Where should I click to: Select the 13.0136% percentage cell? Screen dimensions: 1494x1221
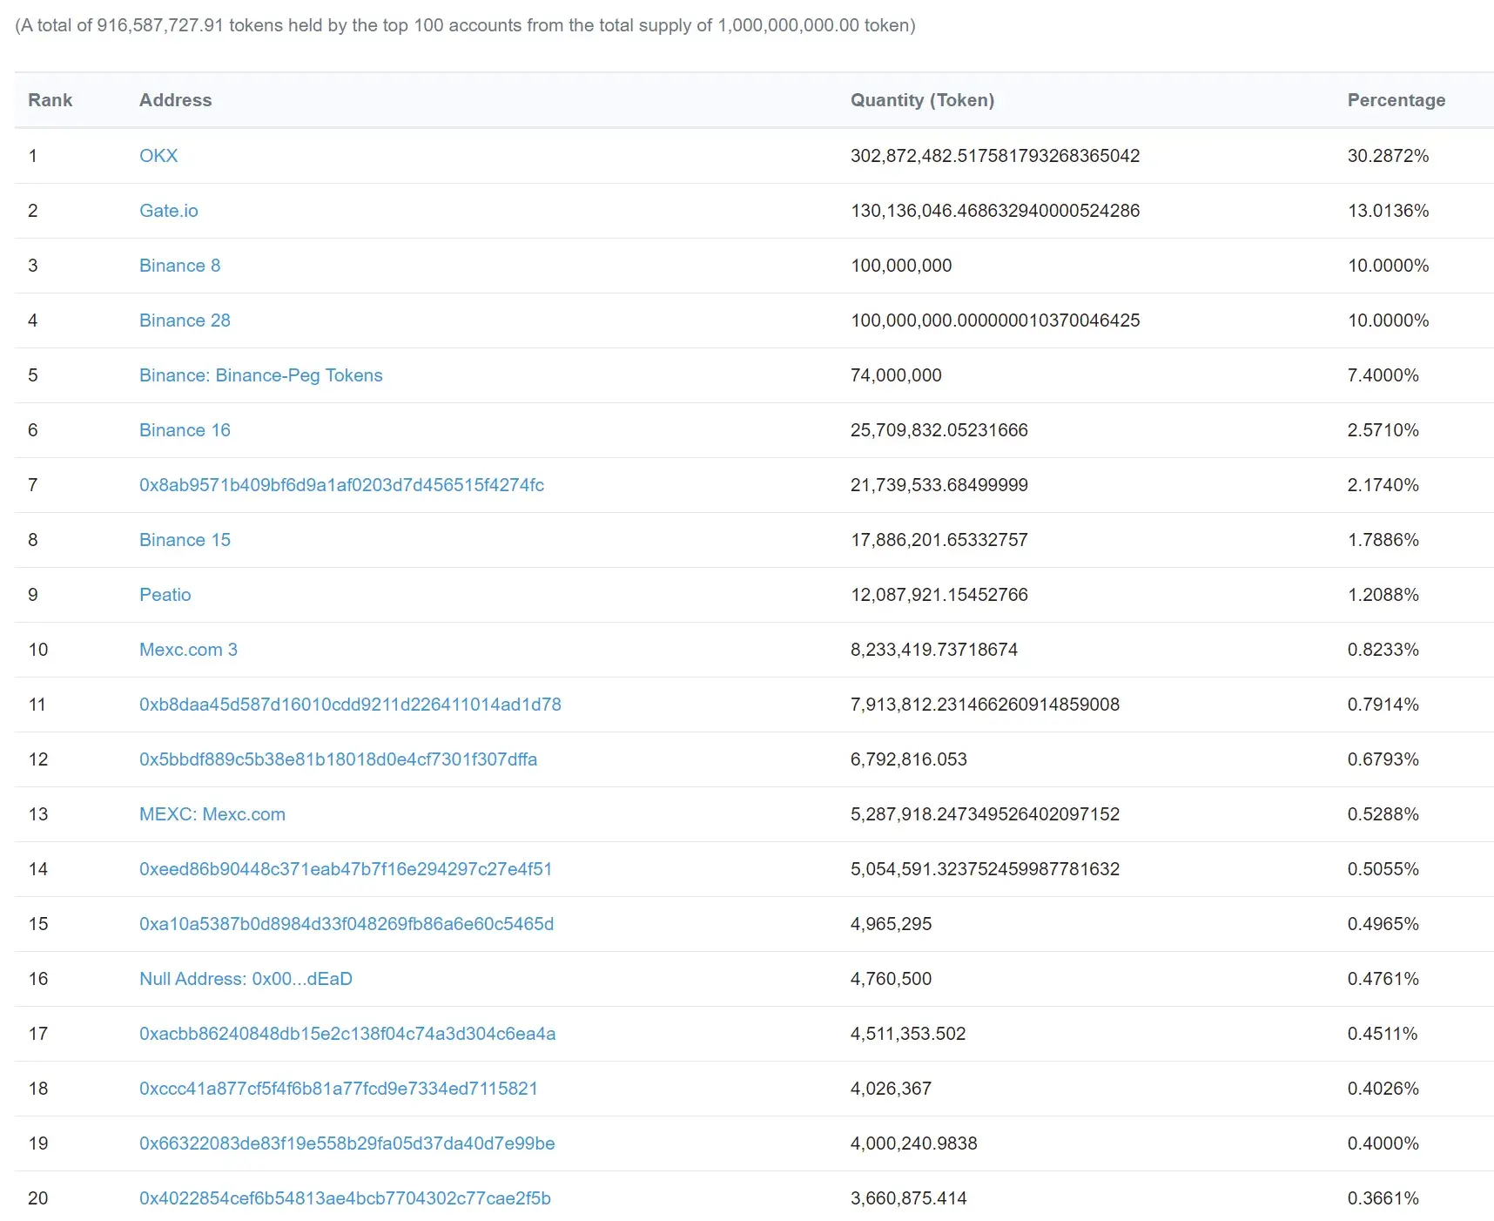pyautogui.click(x=1389, y=211)
